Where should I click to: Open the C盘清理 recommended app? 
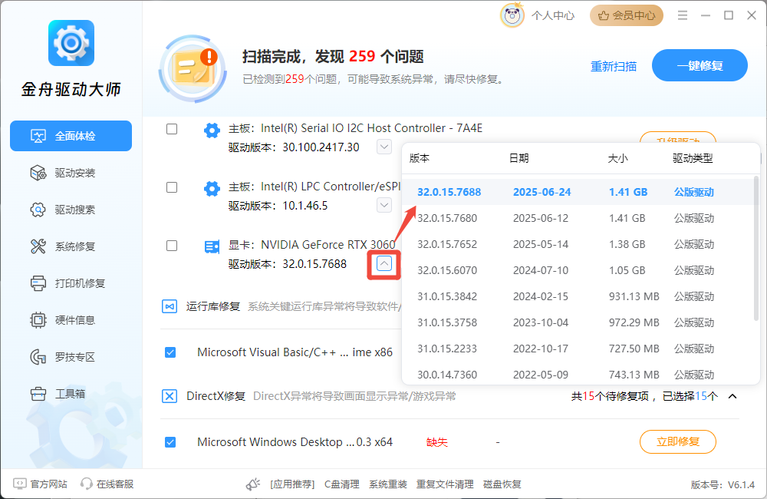pos(342,484)
